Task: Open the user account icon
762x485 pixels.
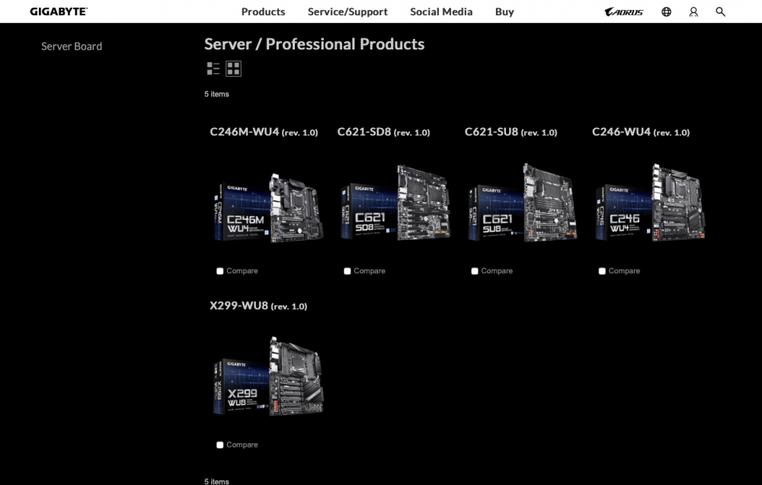Action: tap(693, 11)
